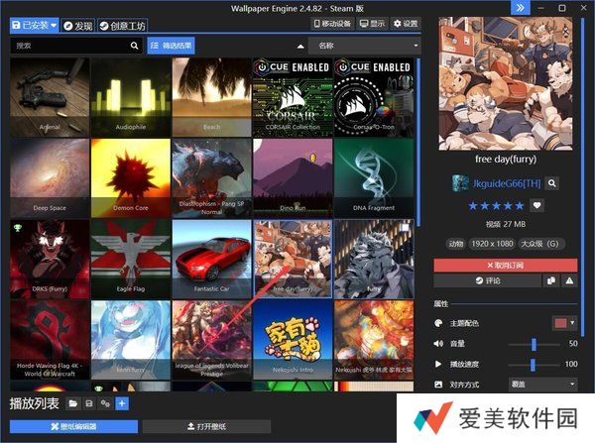595x443 pixels.
Task: Tick the checkbox on the furry wallpaper
Action: click(x=405, y=228)
